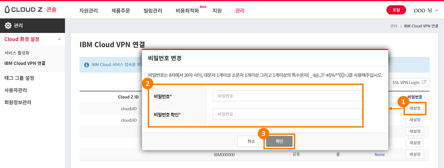Click the OOO 님 user name
Viewport: 444px width, 168px height.
point(423,10)
